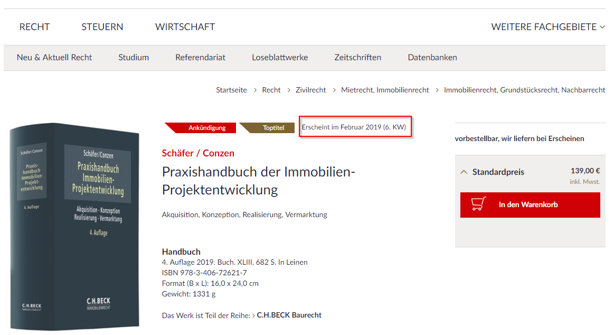This screenshot has width=614, height=335.
Task: Expand the WEITERE FACHGEBIETE dropdown
Action: coord(548,26)
